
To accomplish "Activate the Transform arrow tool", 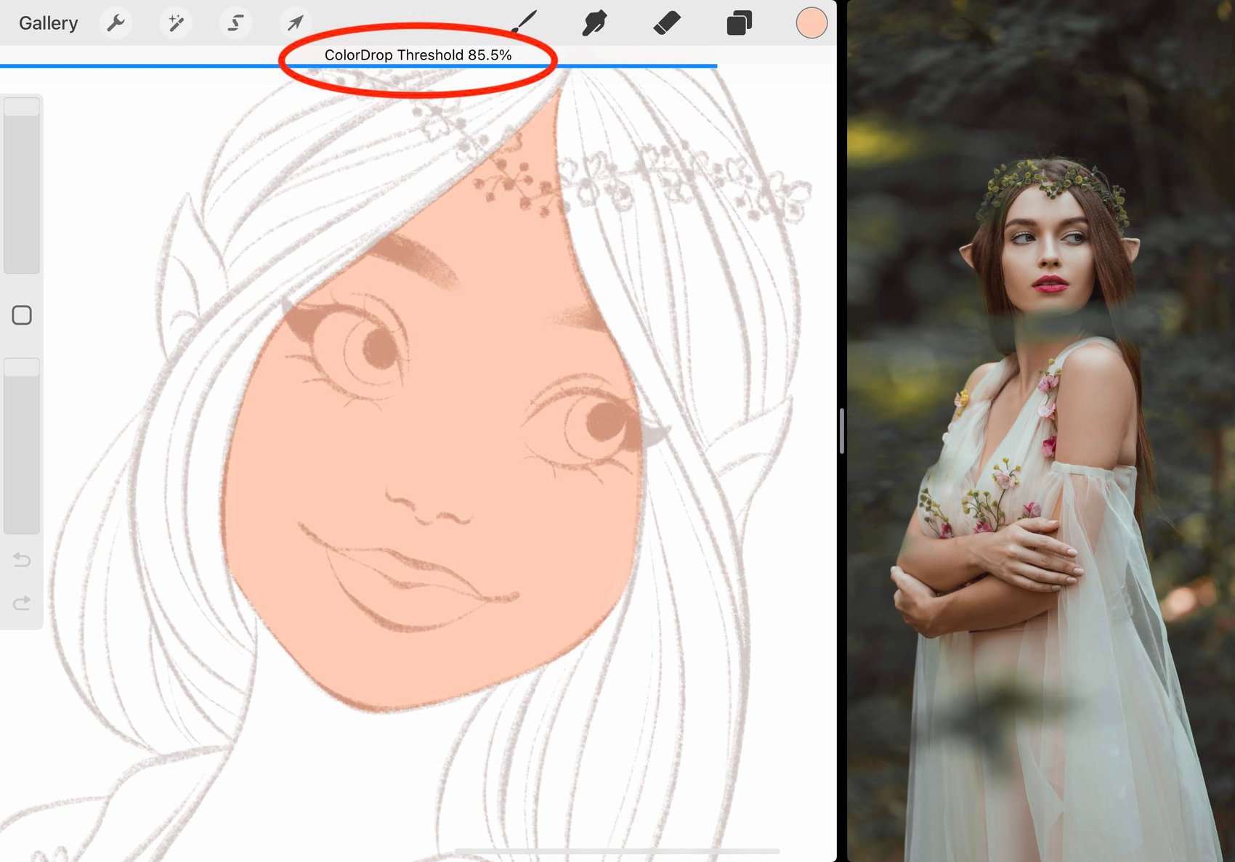I will (295, 23).
